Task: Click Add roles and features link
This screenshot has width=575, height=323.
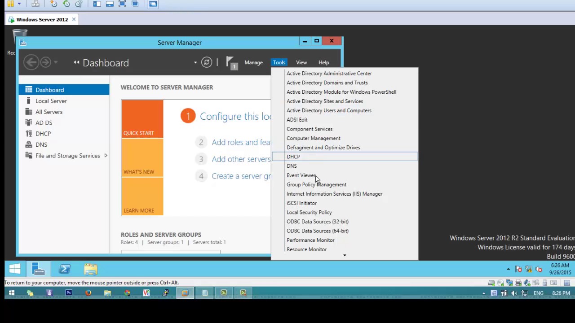Action: 241,142
